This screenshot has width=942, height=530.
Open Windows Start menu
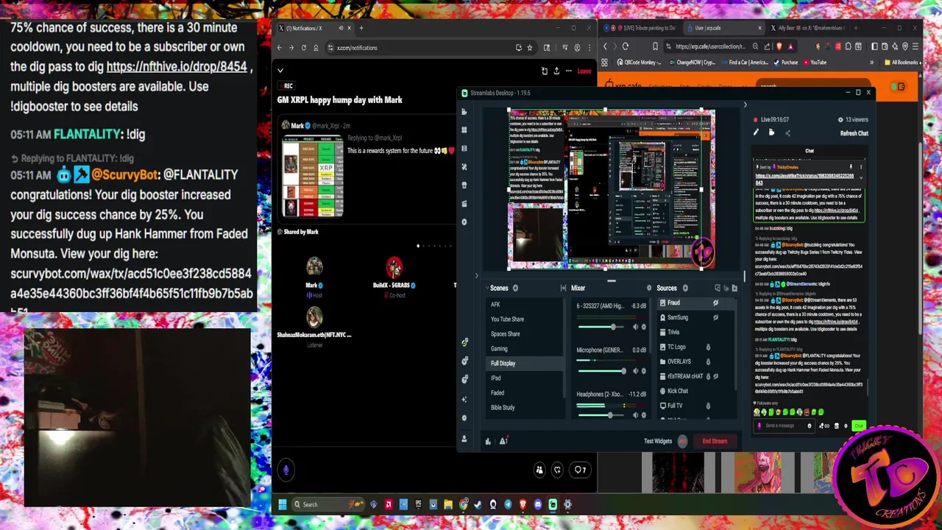[282, 504]
